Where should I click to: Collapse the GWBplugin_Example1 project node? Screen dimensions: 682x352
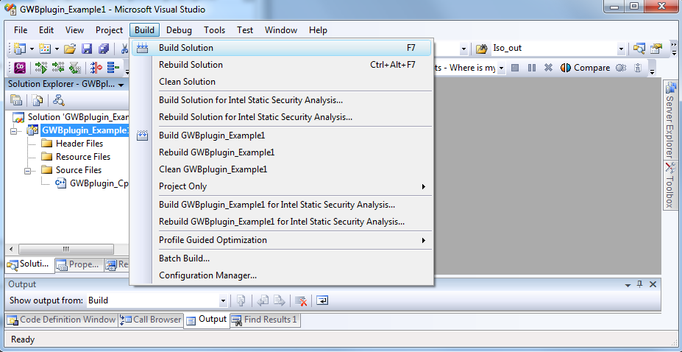pos(13,130)
